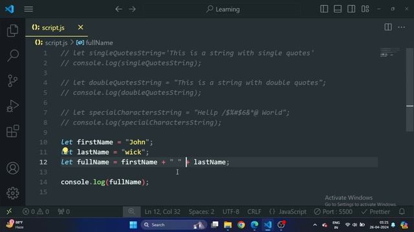Open the clock and date in system tray
The height and width of the screenshot is (232, 414).
(x=379, y=225)
